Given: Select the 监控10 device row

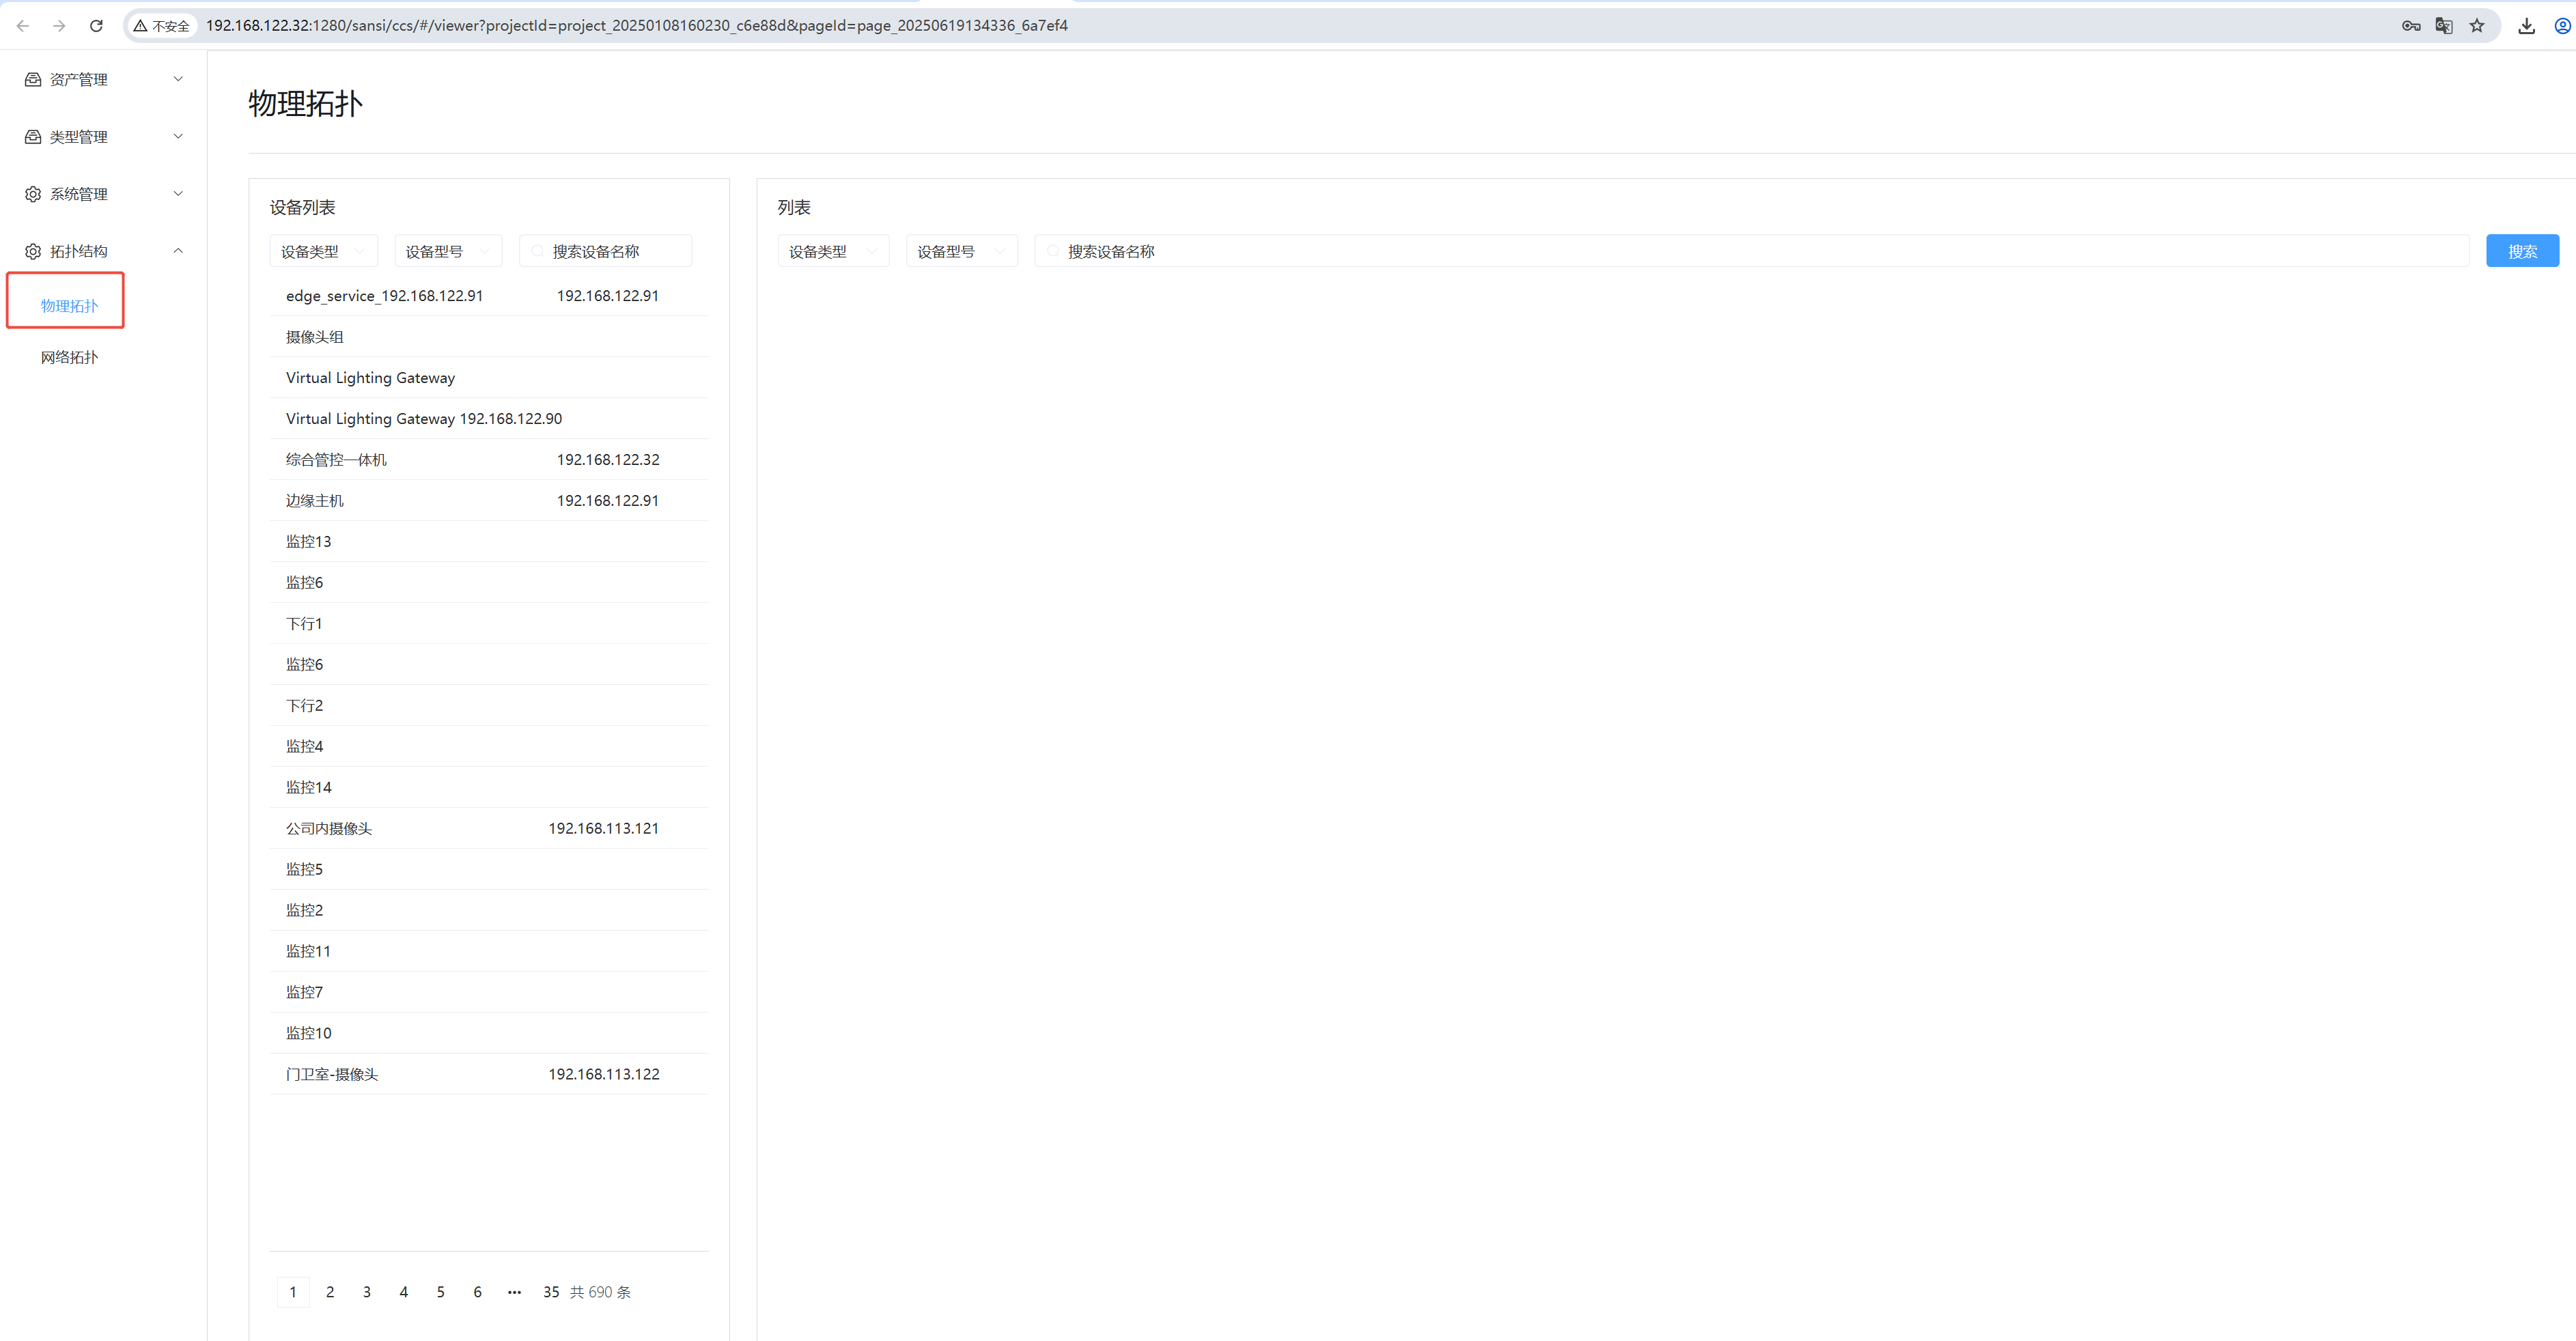Looking at the screenshot, I should (x=489, y=1033).
